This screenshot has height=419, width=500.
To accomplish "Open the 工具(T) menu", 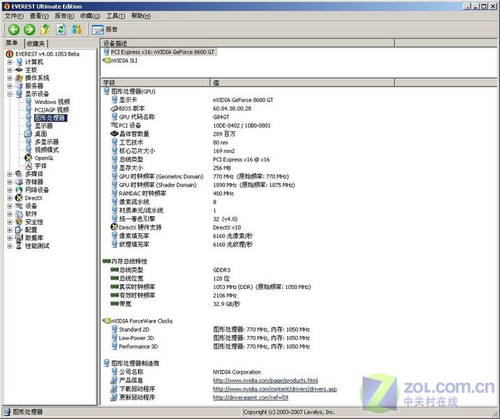I will 115,15.
